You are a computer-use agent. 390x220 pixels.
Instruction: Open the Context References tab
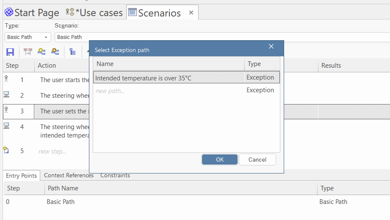[69, 175]
